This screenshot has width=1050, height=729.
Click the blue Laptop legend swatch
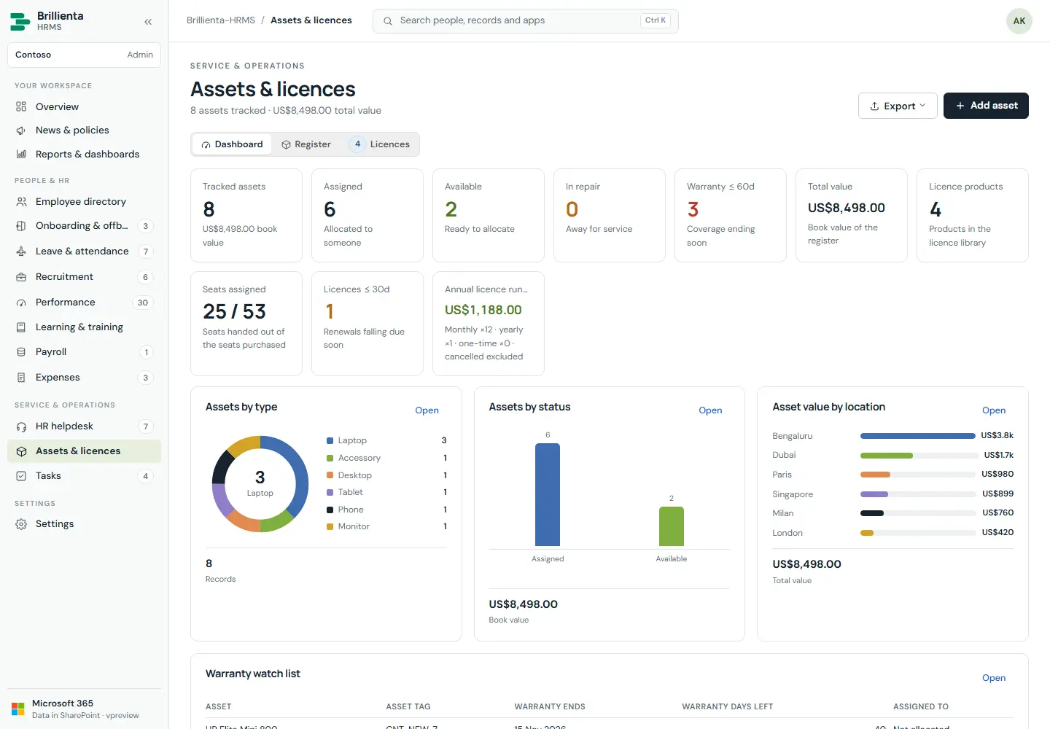coord(330,440)
